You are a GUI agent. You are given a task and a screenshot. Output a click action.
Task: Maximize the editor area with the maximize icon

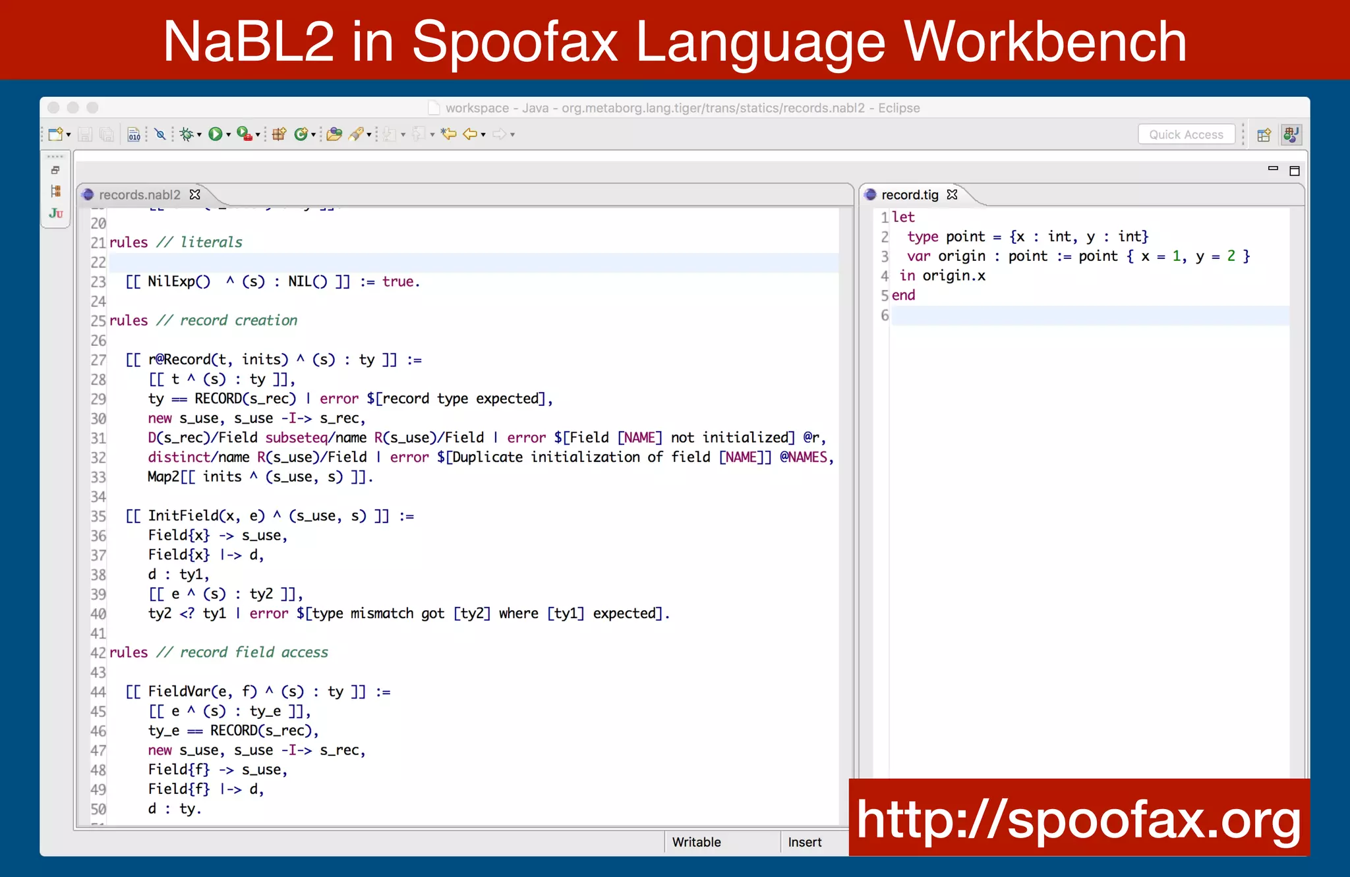click(x=1295, y=171)
